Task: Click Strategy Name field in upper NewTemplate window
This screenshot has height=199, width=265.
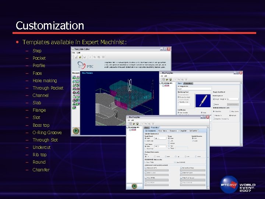Action: pyautogui.click(x=194, y=89)
